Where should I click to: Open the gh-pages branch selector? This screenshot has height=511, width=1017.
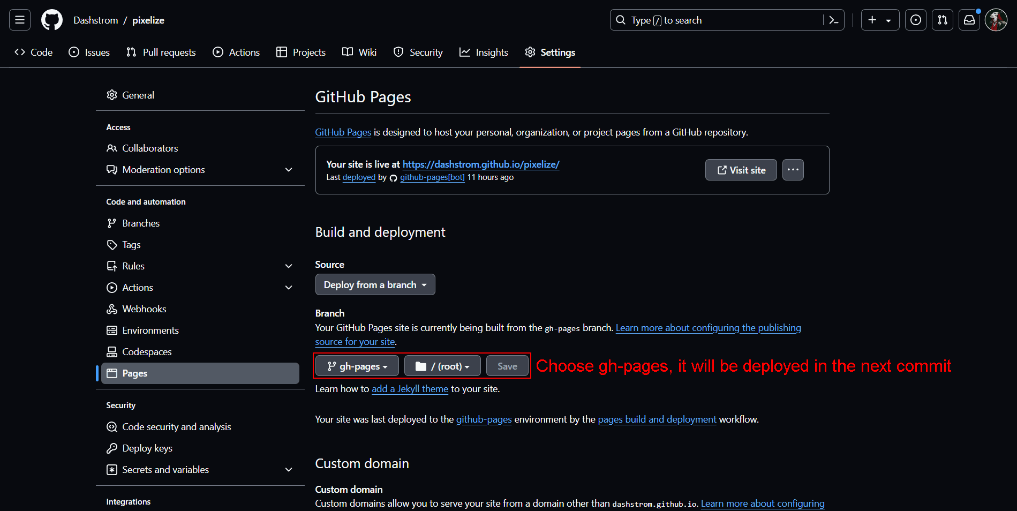357,366
